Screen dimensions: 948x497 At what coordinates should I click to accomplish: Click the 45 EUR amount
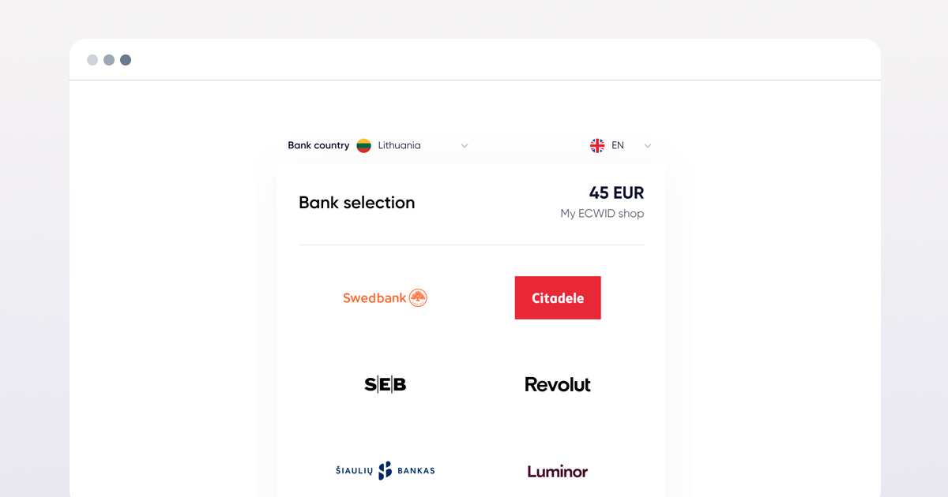coord(616,192)
